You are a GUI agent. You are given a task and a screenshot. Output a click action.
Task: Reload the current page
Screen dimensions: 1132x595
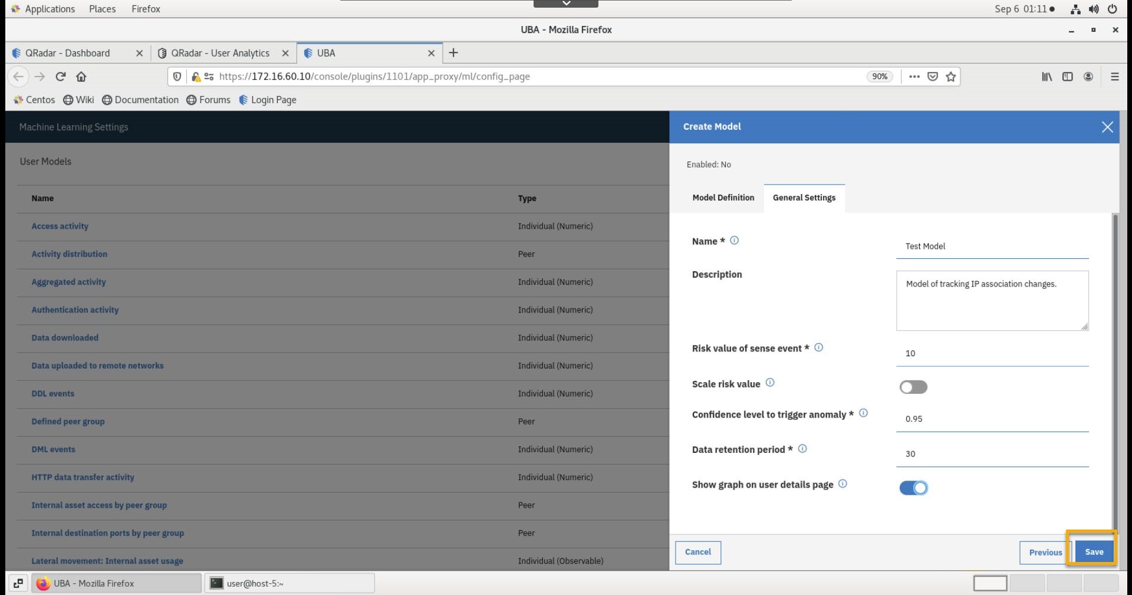click(x=60, y=77)
